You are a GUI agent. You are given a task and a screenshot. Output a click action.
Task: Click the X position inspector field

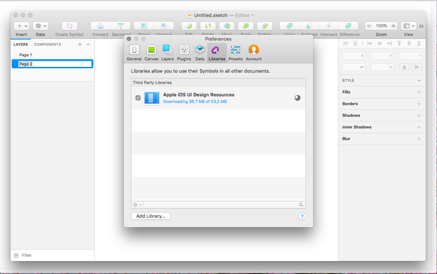354,56
